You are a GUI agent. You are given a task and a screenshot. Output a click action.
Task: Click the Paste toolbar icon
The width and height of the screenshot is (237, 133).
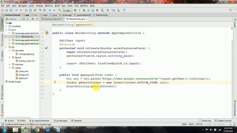(35, 10)
